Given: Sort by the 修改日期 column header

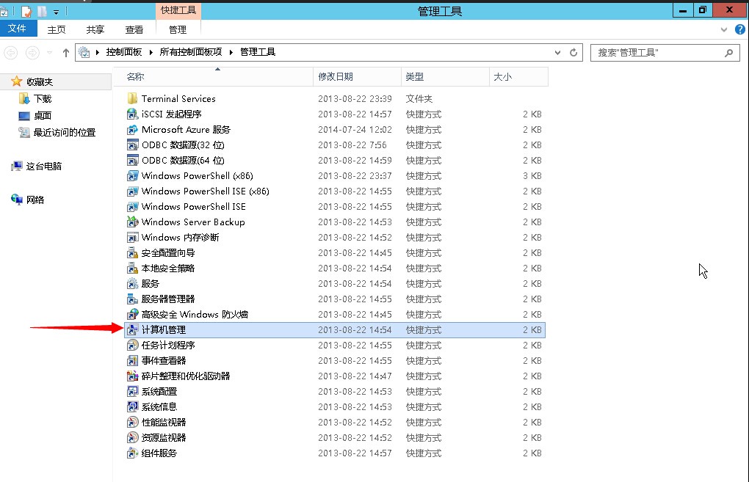Looking at the screenshot, I should (336, 76).
